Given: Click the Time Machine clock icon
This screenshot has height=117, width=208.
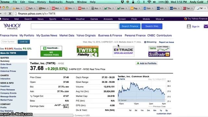Looking at the screenshot, I should [138, 2].
